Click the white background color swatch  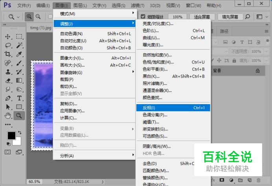(18, 142)
